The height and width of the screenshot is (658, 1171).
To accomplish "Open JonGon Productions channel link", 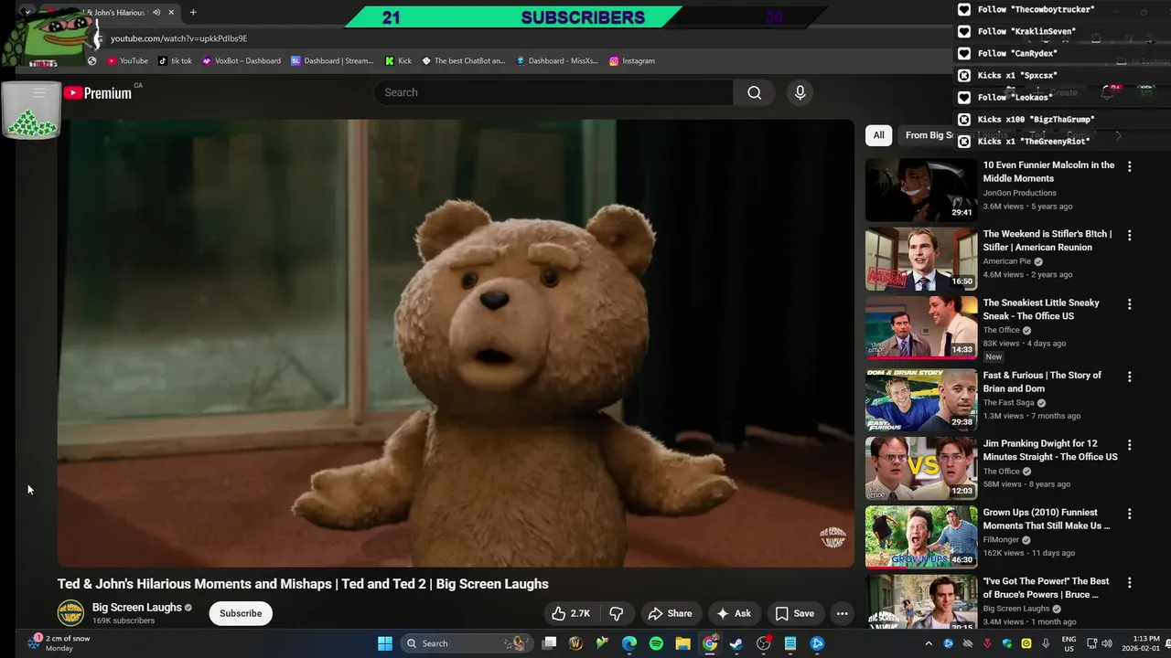I will (x=1019, y=193).
